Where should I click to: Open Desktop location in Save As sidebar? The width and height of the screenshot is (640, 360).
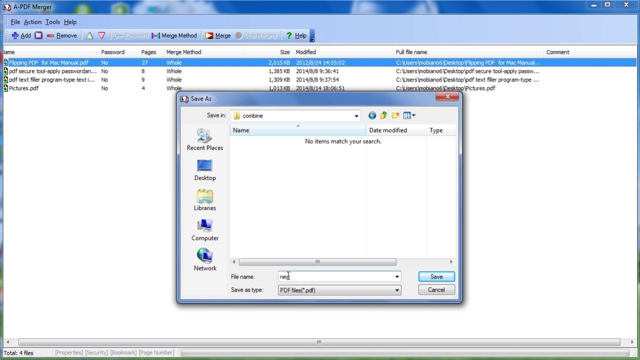205,170
